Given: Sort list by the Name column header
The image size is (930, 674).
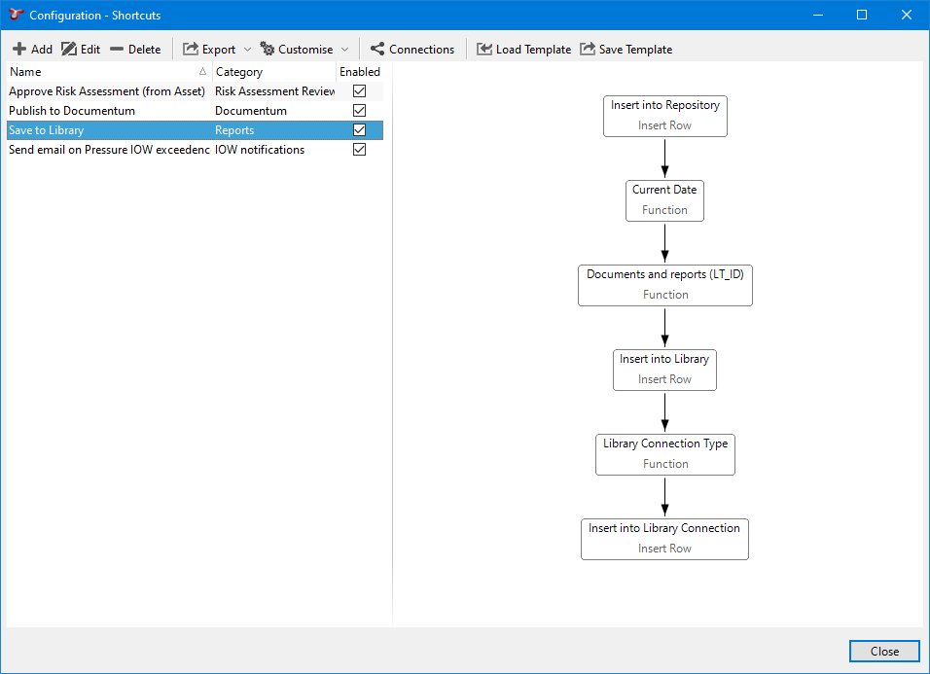Looking at the screenshot, I should pyautogui.click(x=97, y=72).
